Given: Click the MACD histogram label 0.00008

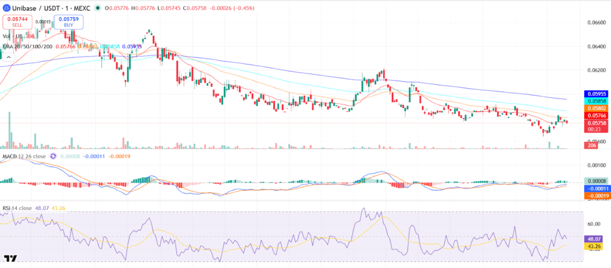Looking at the screenshot, I should click(595, 181).
